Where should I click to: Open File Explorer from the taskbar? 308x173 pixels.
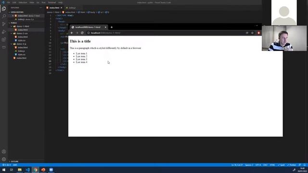pyautogui.click(x=20, y=170)
